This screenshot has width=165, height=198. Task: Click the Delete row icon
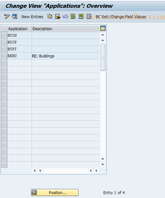tap(58, 17)
